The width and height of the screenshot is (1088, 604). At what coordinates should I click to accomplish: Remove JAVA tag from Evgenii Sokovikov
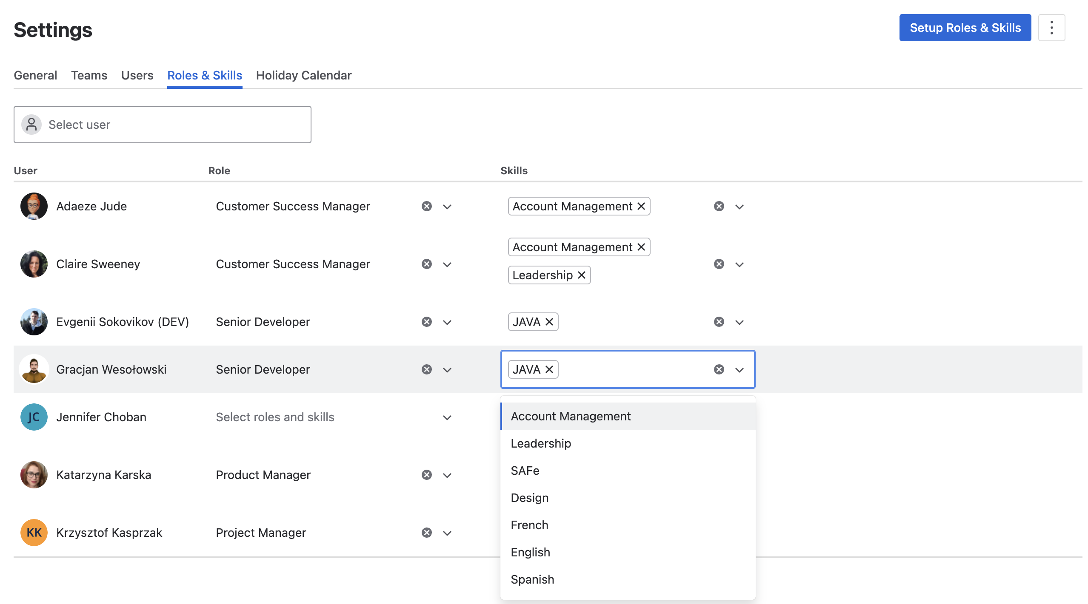coord(549,322)
